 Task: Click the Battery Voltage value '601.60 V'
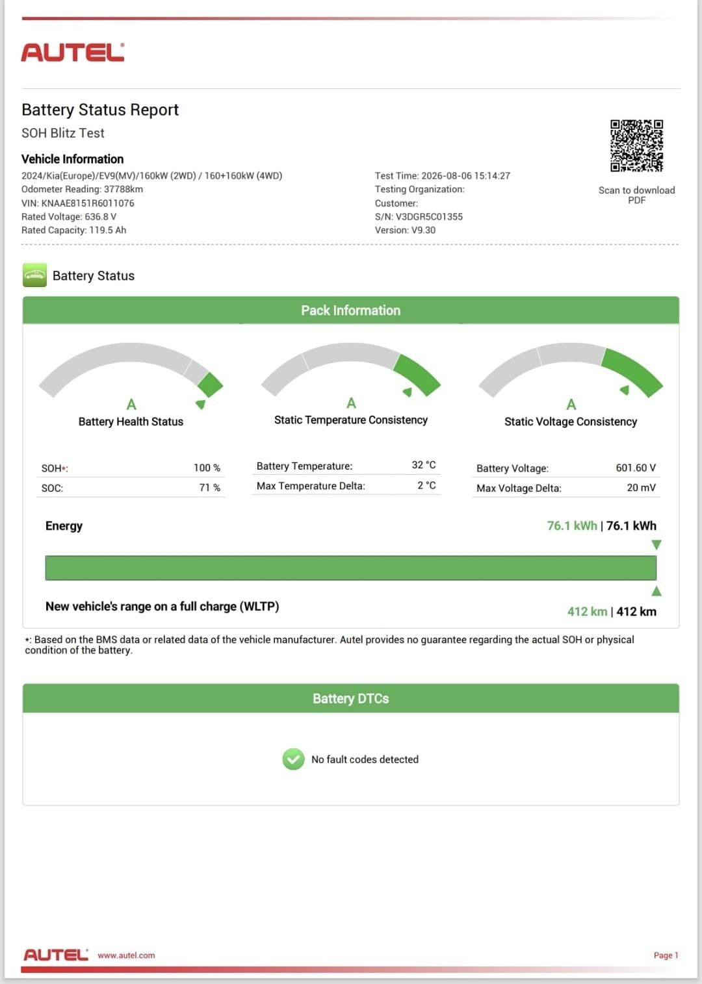(x=636, y=468)
